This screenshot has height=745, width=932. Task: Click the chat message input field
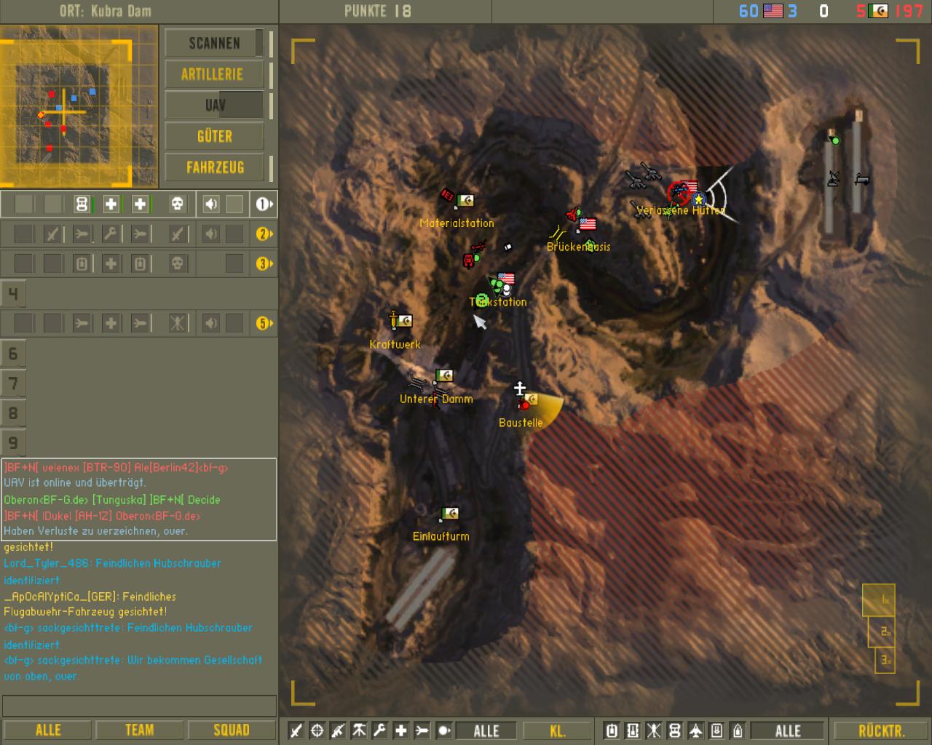click(x=139, y=706)
